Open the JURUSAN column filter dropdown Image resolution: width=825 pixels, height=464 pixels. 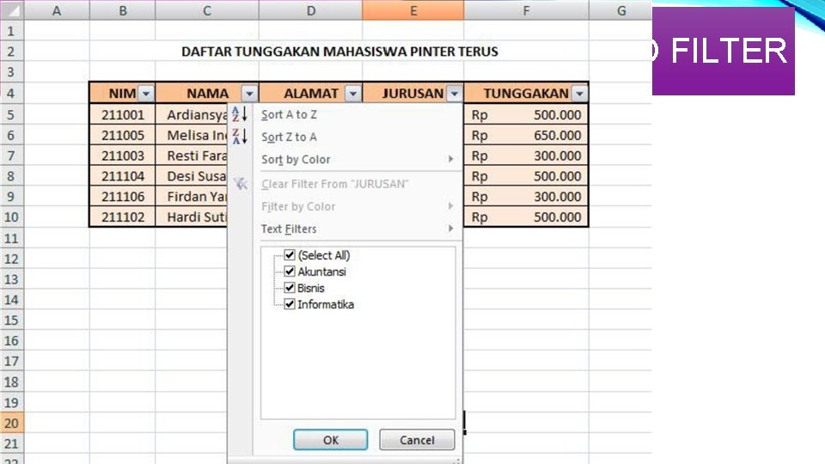454,94
